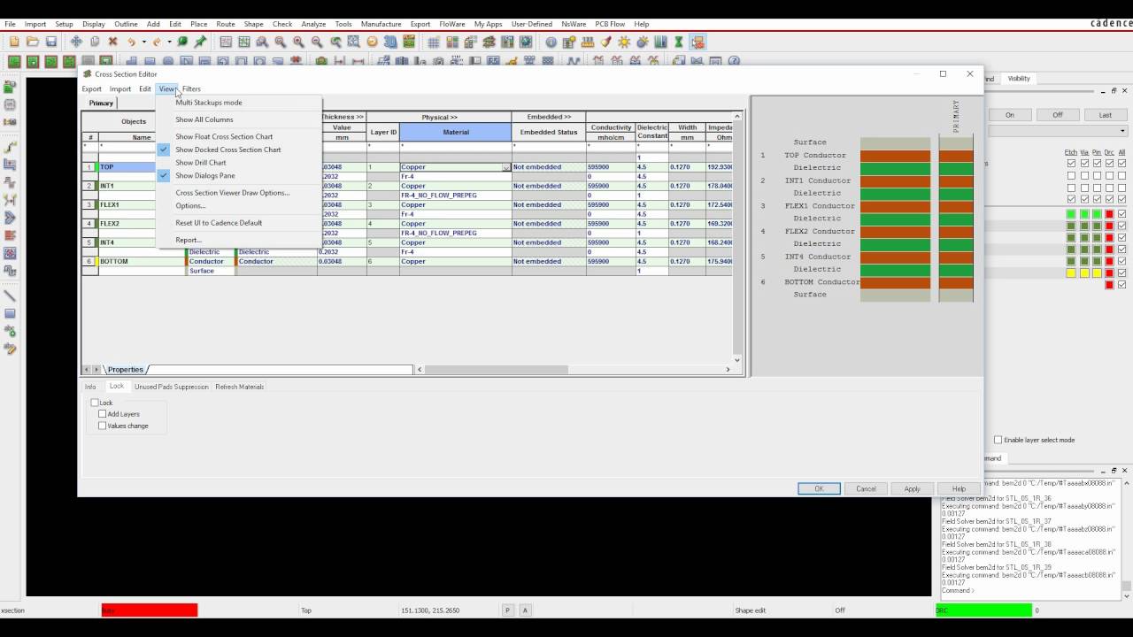Click the top red Drc color swatch
The image size is (1133, 637).
pyautogui.click(x=1109, y=214)
